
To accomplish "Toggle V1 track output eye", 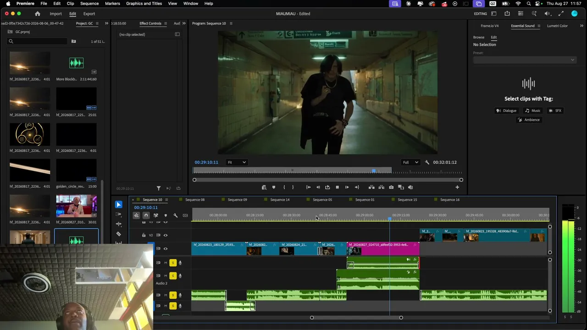I will 166,248.
